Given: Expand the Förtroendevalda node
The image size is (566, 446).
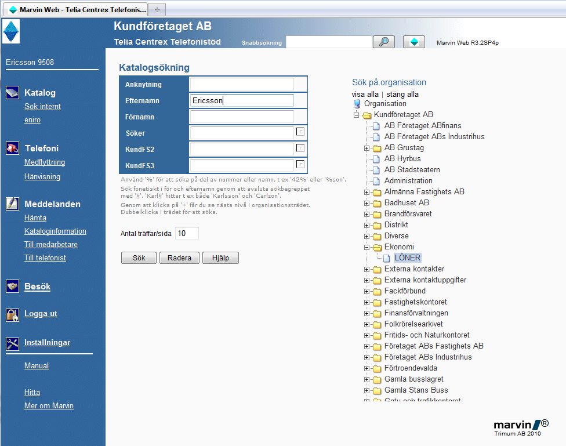Looking at the screenshot, I should click(x=367, y=369).
